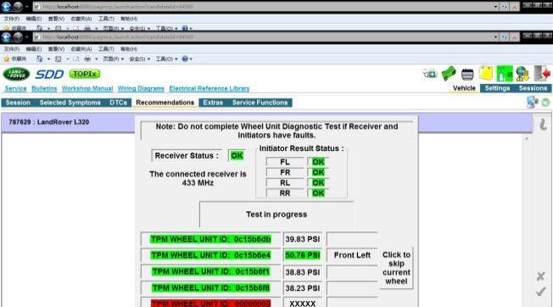Click the print icon in front browser toolbar

(x=87, y=59)
